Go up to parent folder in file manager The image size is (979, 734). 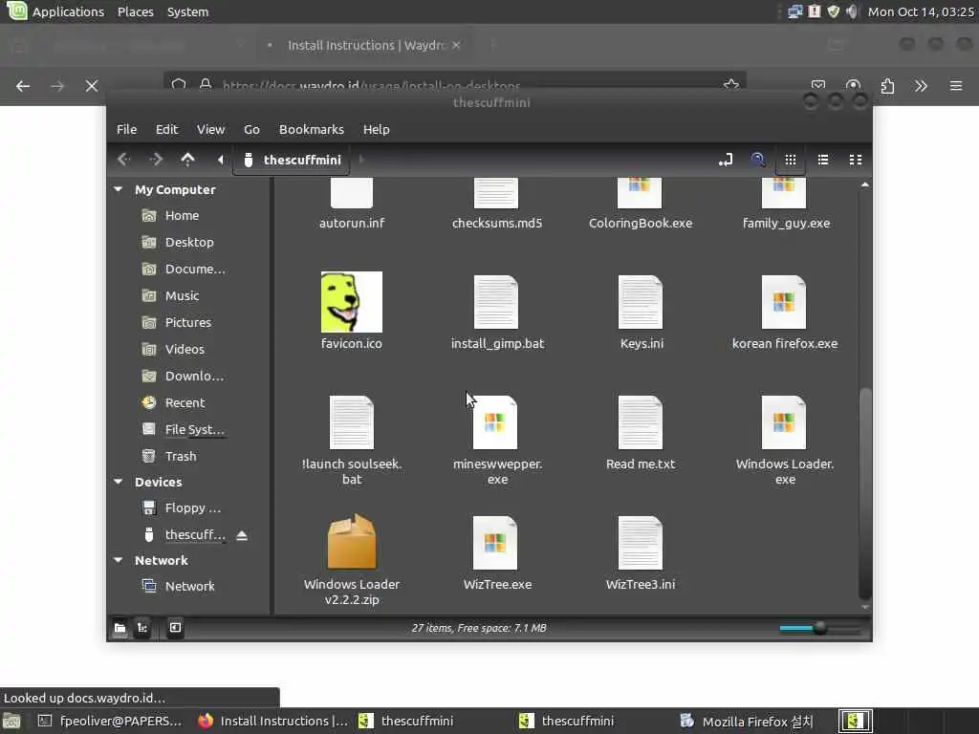click(x=187, y=160)
